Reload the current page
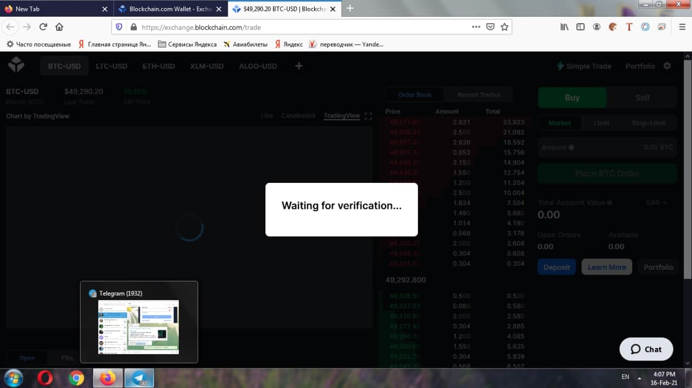This screenshot has width=692, height=388. pyautogui.click(x=43, y=26)
